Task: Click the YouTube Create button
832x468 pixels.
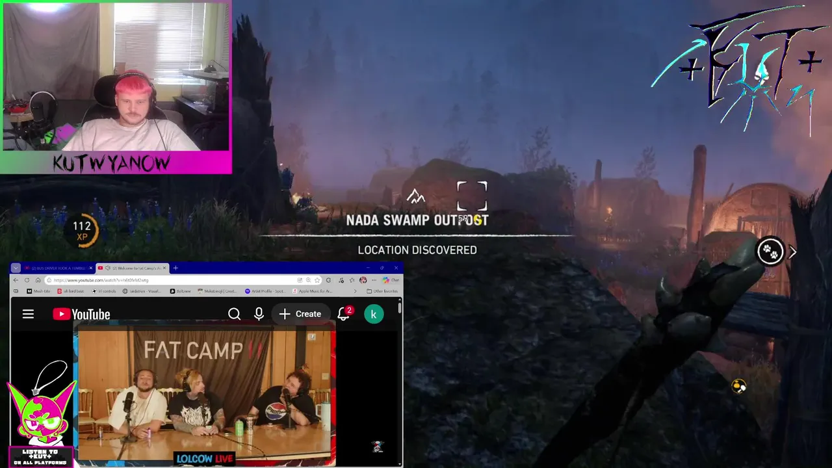Action: (x=300, y=314)
